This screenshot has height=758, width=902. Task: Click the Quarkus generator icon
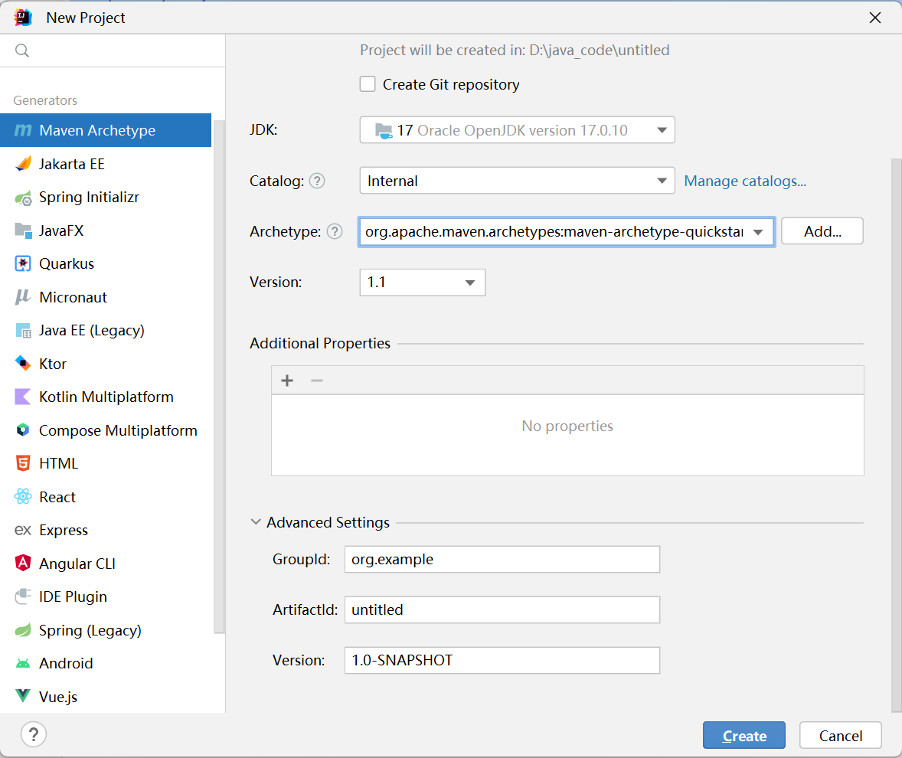coord(23,264)
